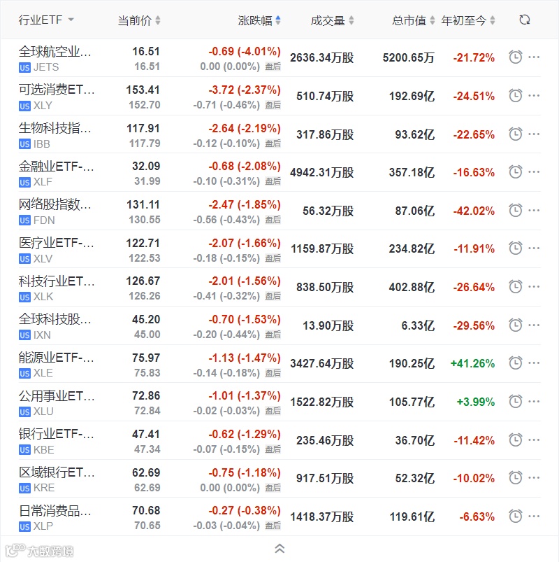This screenshot has width=559, height=562.
Task: Open the 行业ETF category dropdown
Action: pyautogui.click(x=46, y=20)
